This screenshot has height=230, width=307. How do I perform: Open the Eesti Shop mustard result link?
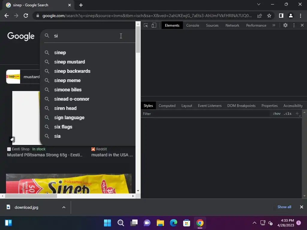(x=45, y=155)
